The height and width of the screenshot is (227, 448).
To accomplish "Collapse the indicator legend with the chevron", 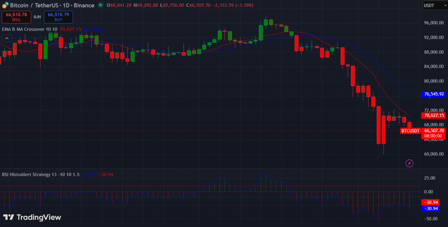I will [x=7, y=38].
